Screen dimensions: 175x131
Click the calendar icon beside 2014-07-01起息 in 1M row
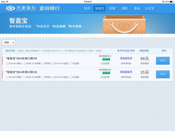point(53,77)
